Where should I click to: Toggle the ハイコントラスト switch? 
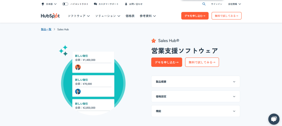pyautogui.click(x=65, y=4)
